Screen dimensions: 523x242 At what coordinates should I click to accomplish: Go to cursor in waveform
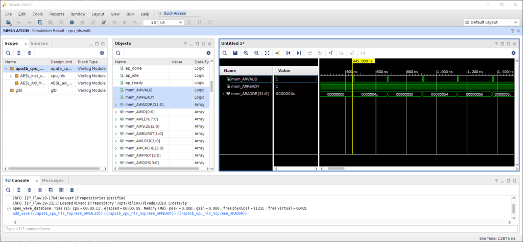(277, 53)
